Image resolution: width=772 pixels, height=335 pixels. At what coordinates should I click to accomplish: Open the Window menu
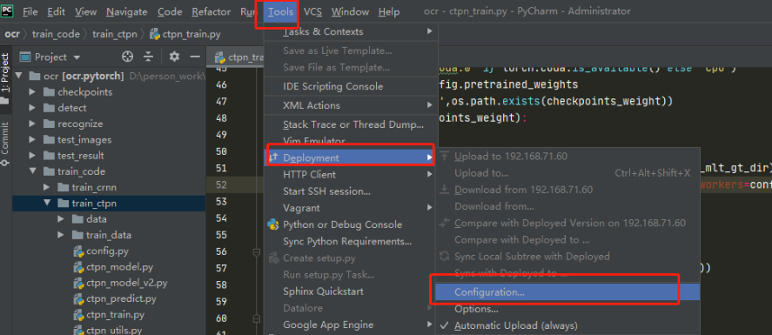[x=350, y=12]
